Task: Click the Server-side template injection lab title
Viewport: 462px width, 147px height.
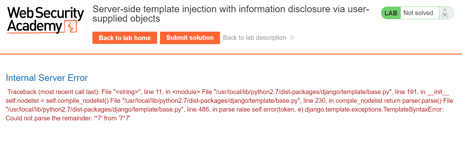Action: tap(231, 14)
